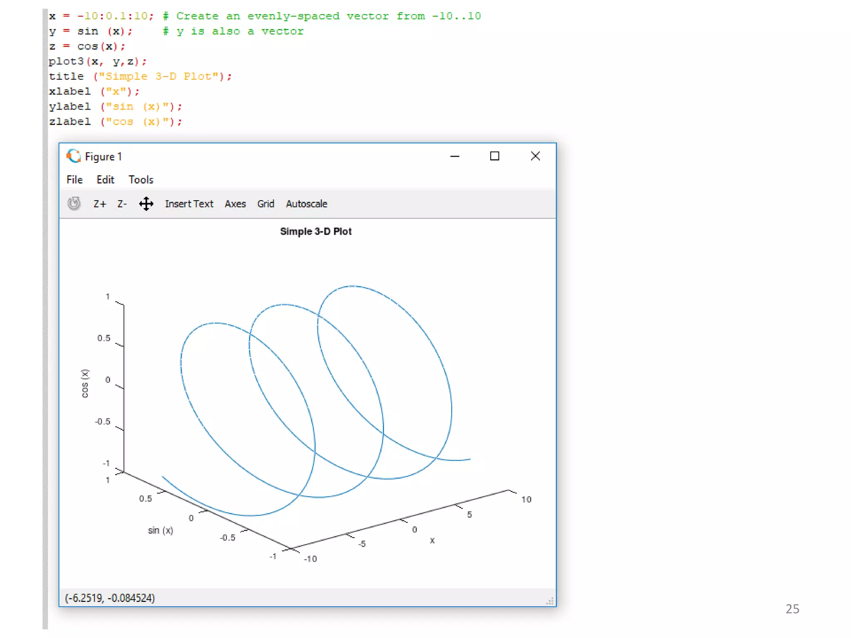Image resolution: width=851 pixels, height=638 pixels.
Task: Click the cos (x) axis label
Action: 85,383
